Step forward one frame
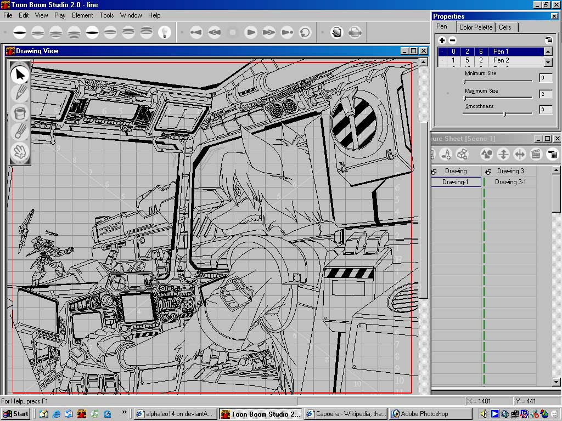The width and height of the screenshot is (562, 421). pos(269,32)
